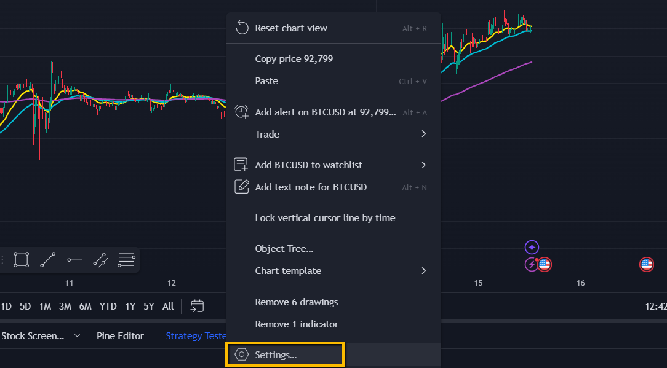Select Reset chart view from the menu
The image size is (667, 368).
click(291, 28)
